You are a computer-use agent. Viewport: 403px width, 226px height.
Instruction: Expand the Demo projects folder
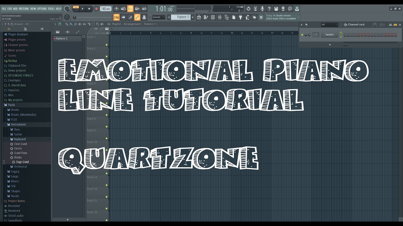[17, 71]
